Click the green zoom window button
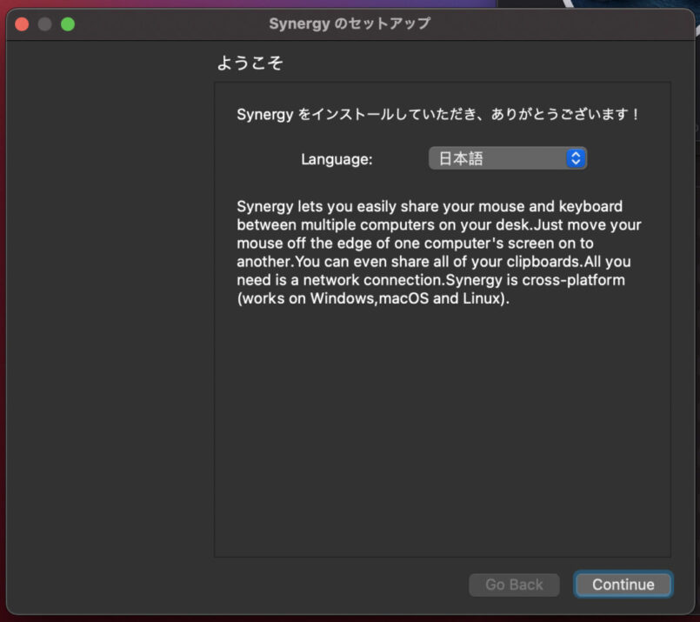Screen dimensions: 700x622 [68, 23]
